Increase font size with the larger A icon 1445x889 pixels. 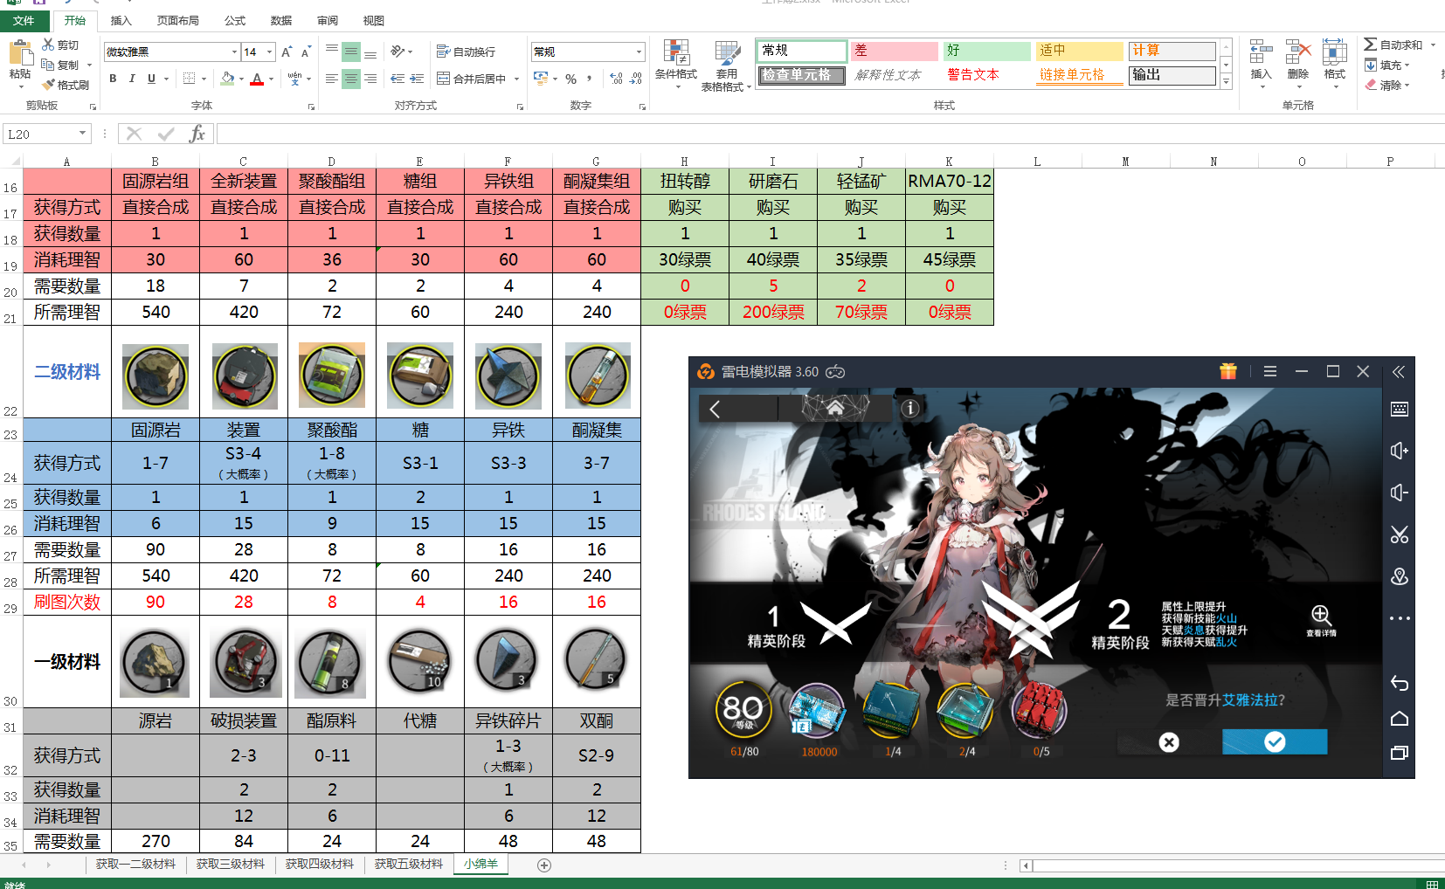pyautogui.click(x=286, y=52)
